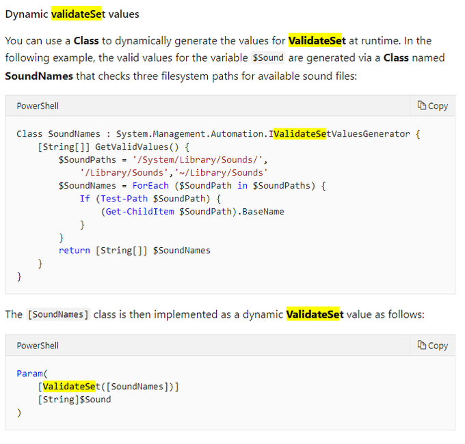Click the inline [SoundNames] code in text
Image resolution: width=465 pixels, height=444 pixels.
(58, 315)
